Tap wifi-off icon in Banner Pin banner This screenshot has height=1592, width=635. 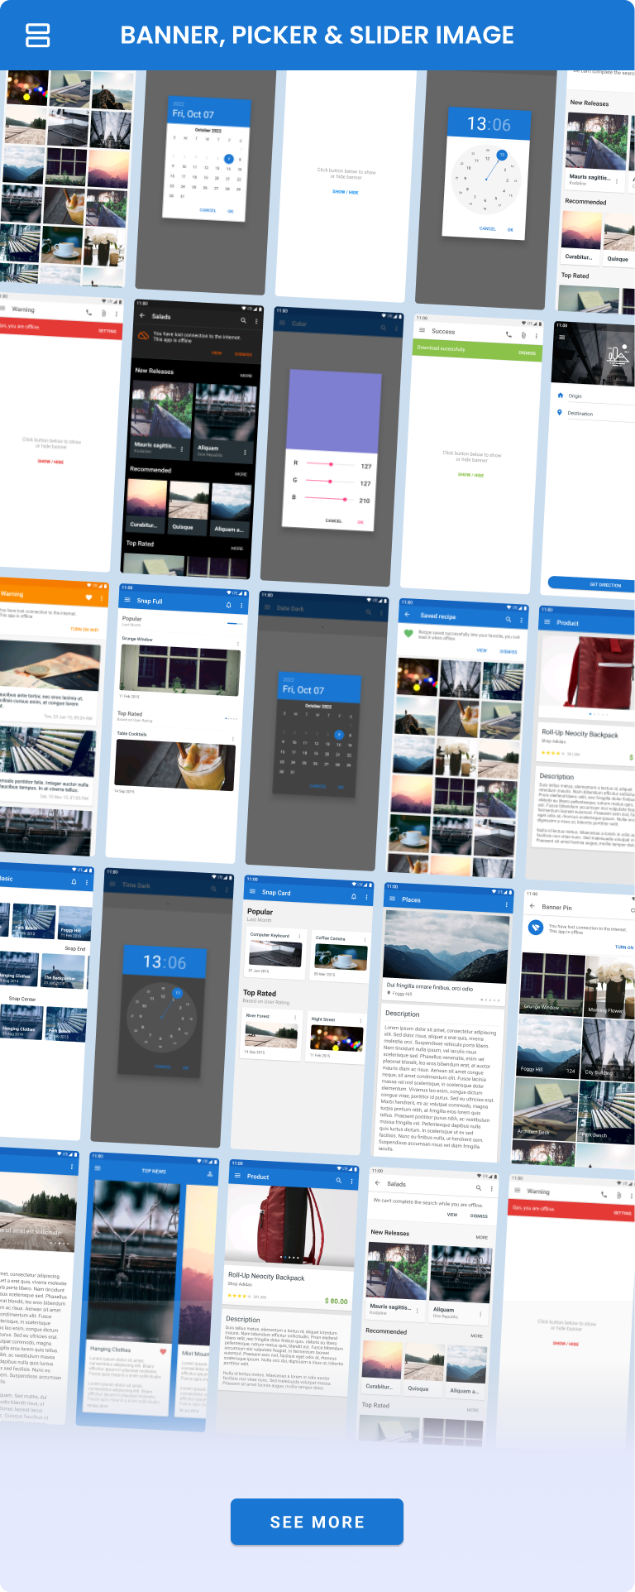tap(536, 927)
